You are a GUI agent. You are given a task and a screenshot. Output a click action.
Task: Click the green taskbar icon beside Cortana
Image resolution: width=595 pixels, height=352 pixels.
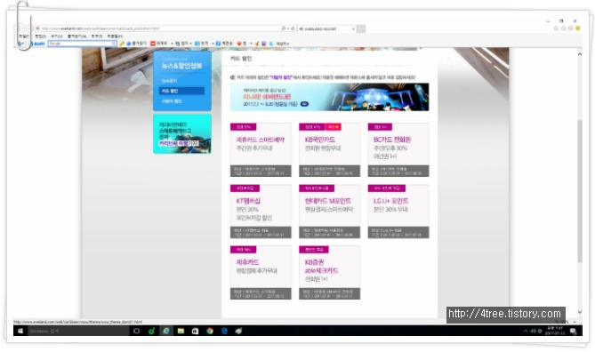[151, 332]
